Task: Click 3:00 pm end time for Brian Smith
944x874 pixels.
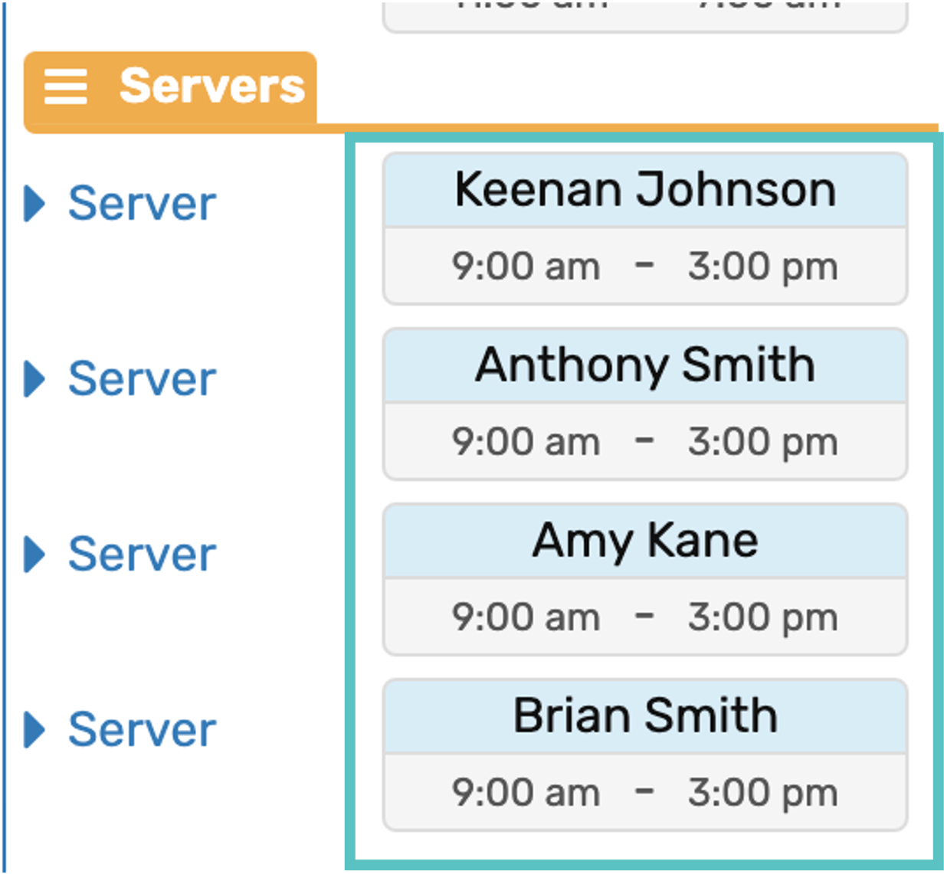Action: 762,793
